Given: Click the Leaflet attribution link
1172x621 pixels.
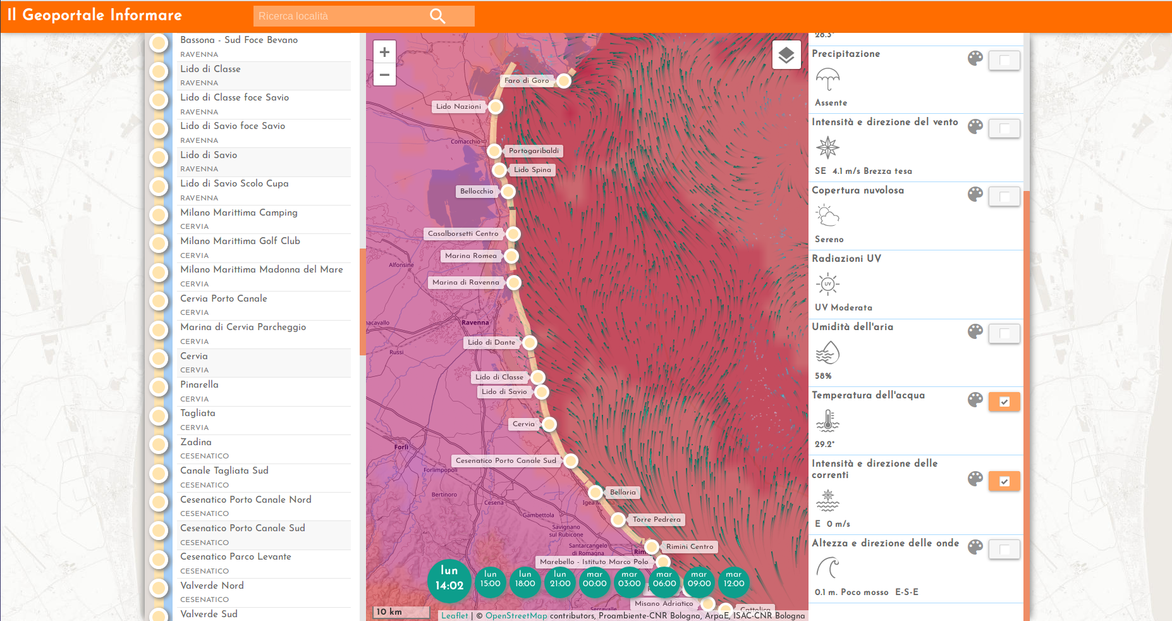Looking at the screenshot, I should tap(455, 616).
